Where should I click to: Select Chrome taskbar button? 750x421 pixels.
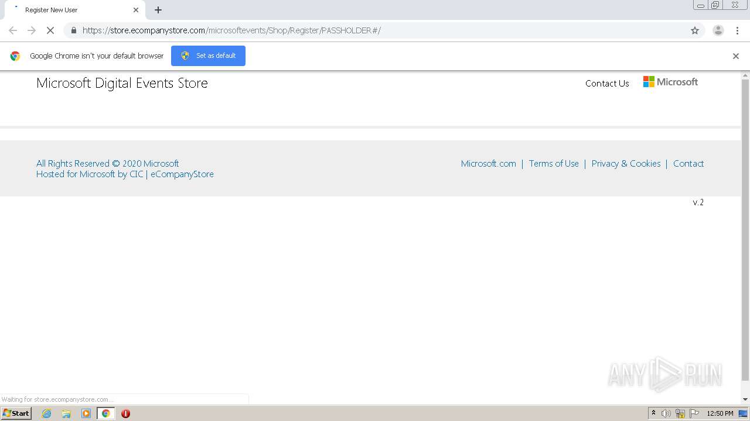point(105,413)
